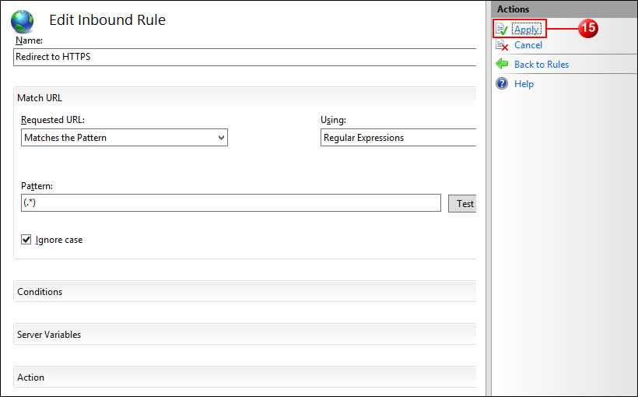Click the Test pattern button
The width and height of the screenshot is (638, 397).
(462, 204)
